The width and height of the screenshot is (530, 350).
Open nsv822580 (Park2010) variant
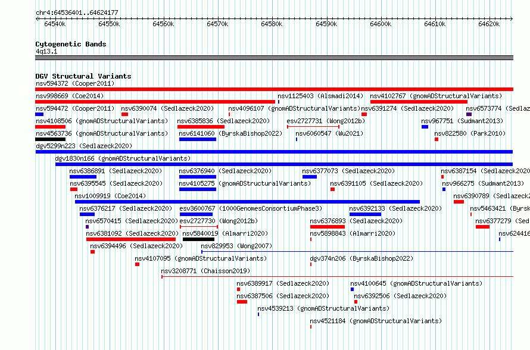click(470, 133)
